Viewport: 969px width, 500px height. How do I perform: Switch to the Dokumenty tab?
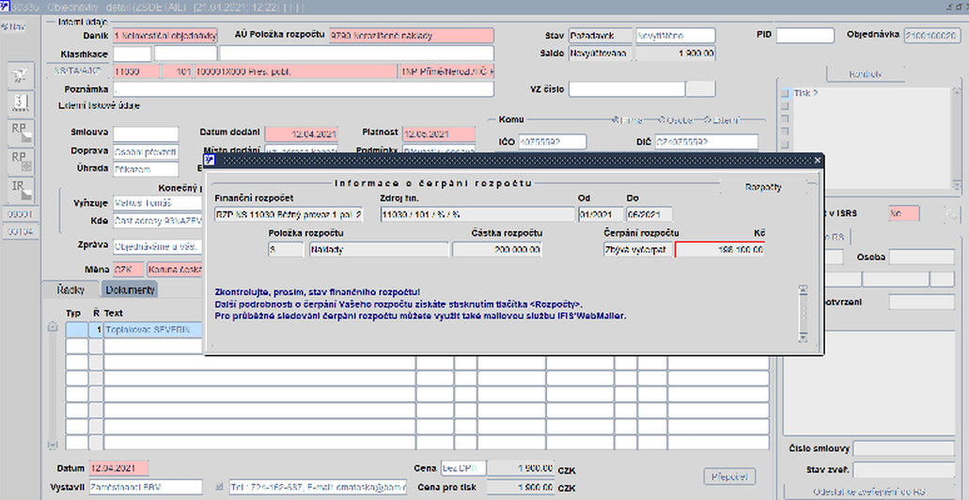coord(130,289)
